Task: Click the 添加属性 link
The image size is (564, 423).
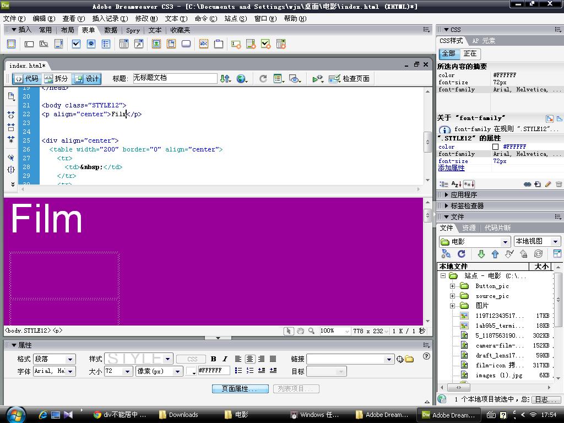Action: coord(451,168)
